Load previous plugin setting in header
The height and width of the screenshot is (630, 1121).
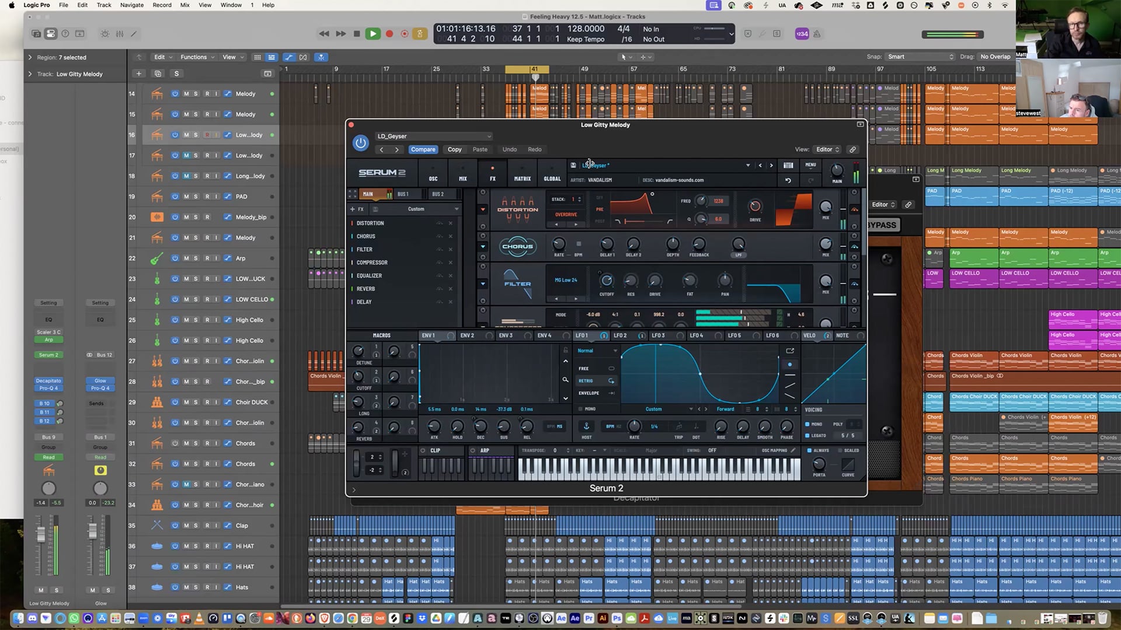pyautogui.click(x=382, y=149)
